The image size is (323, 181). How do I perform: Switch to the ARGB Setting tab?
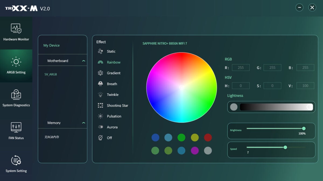coord(16,66)
